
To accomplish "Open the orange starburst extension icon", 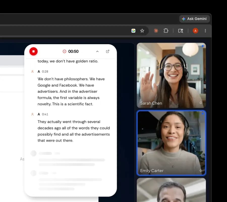I will (x=156, y=31).
